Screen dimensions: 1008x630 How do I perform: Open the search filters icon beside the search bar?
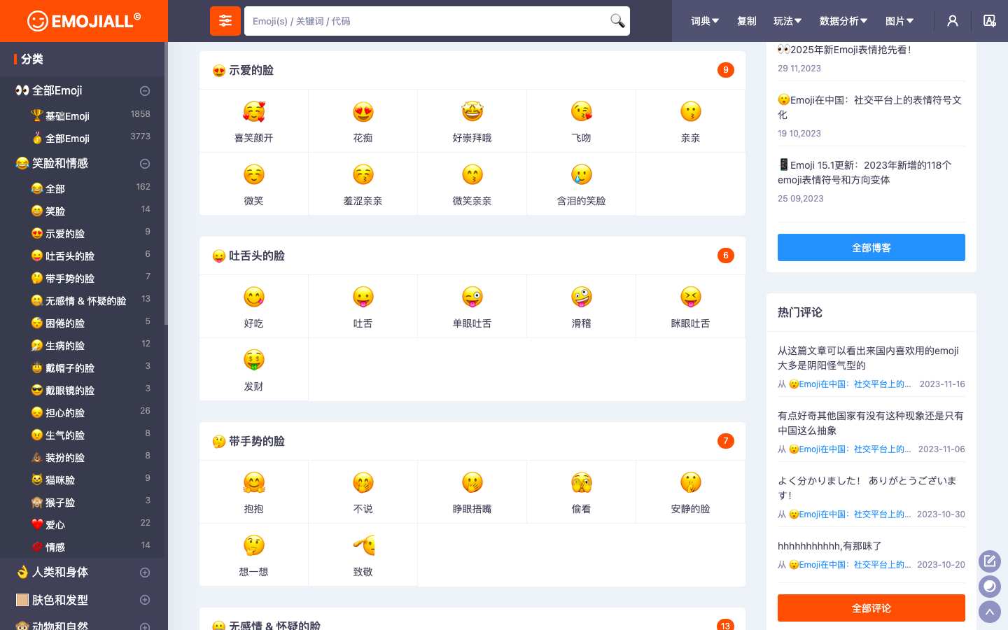225,21
